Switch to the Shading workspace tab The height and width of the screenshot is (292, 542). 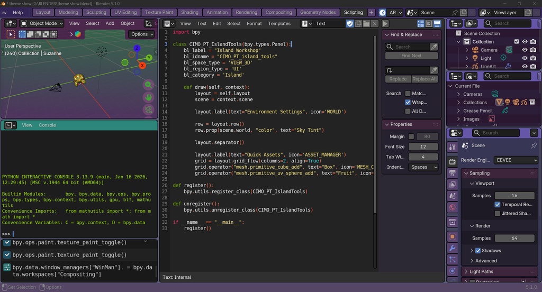tap(190, 13)
